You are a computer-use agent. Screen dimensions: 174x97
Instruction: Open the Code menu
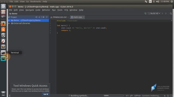38,10
